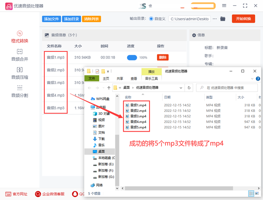Open the 共享 tab in Explorer ribbon

coord(120,79)
